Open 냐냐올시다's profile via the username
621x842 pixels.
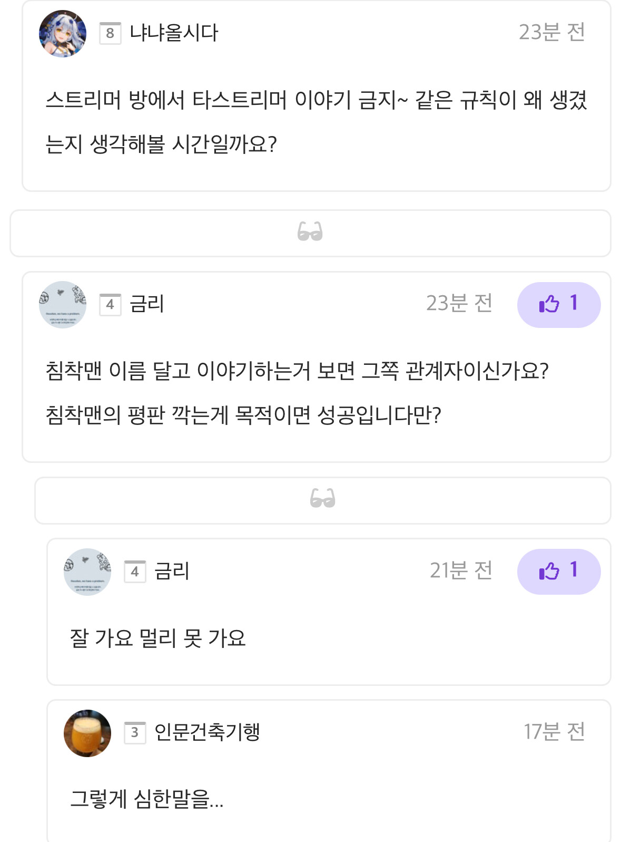[x=174, y=33]
